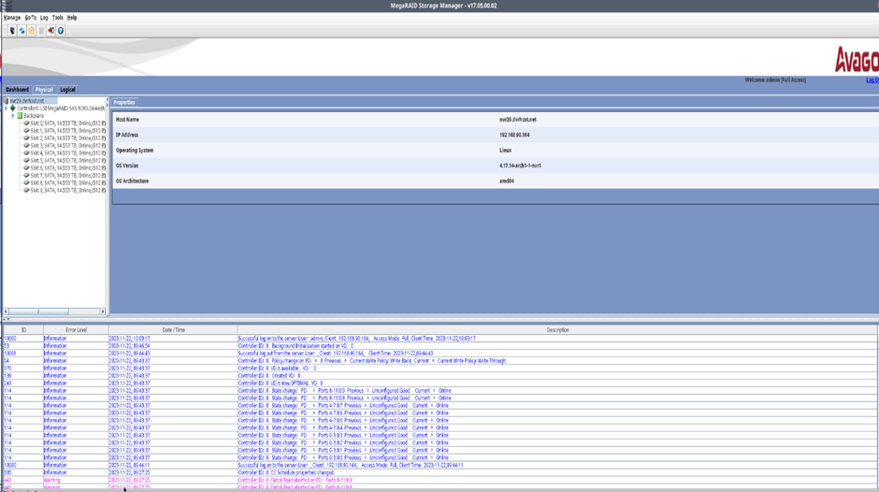Switch to the Dashboard tab

pos(17,90)
